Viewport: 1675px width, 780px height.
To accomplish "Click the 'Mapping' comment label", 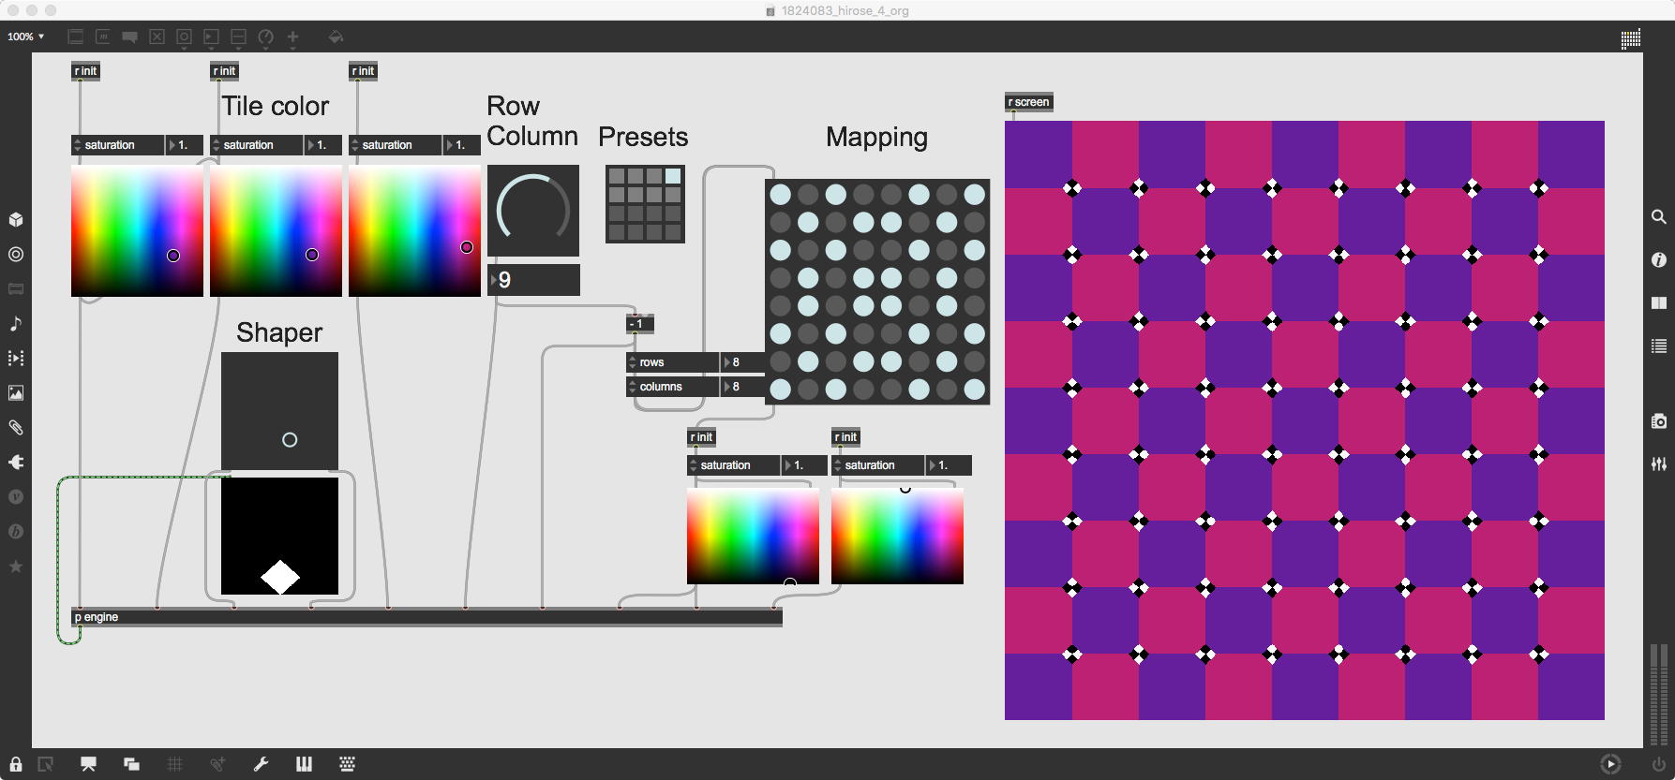I will click(876, 138).
